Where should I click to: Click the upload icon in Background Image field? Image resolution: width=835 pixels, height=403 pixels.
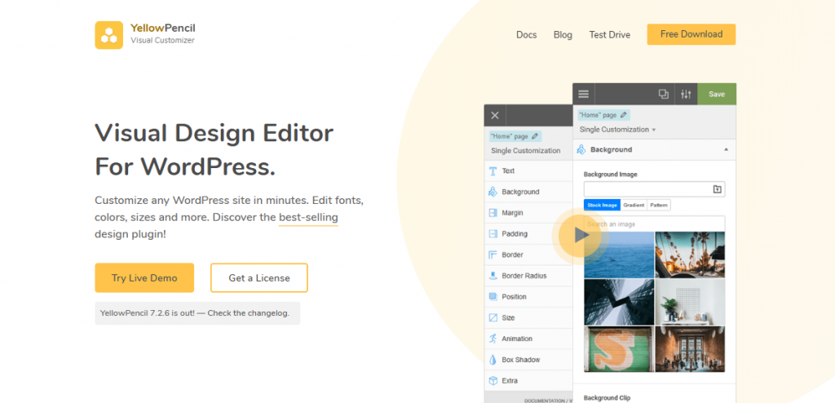click(718, 189)
